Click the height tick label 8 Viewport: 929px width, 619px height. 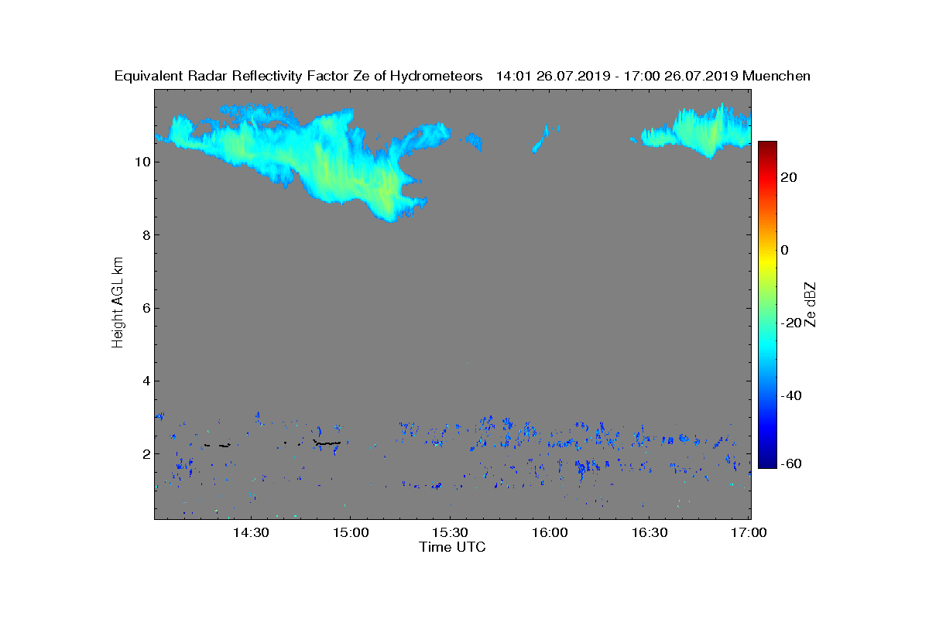(146, 235)
